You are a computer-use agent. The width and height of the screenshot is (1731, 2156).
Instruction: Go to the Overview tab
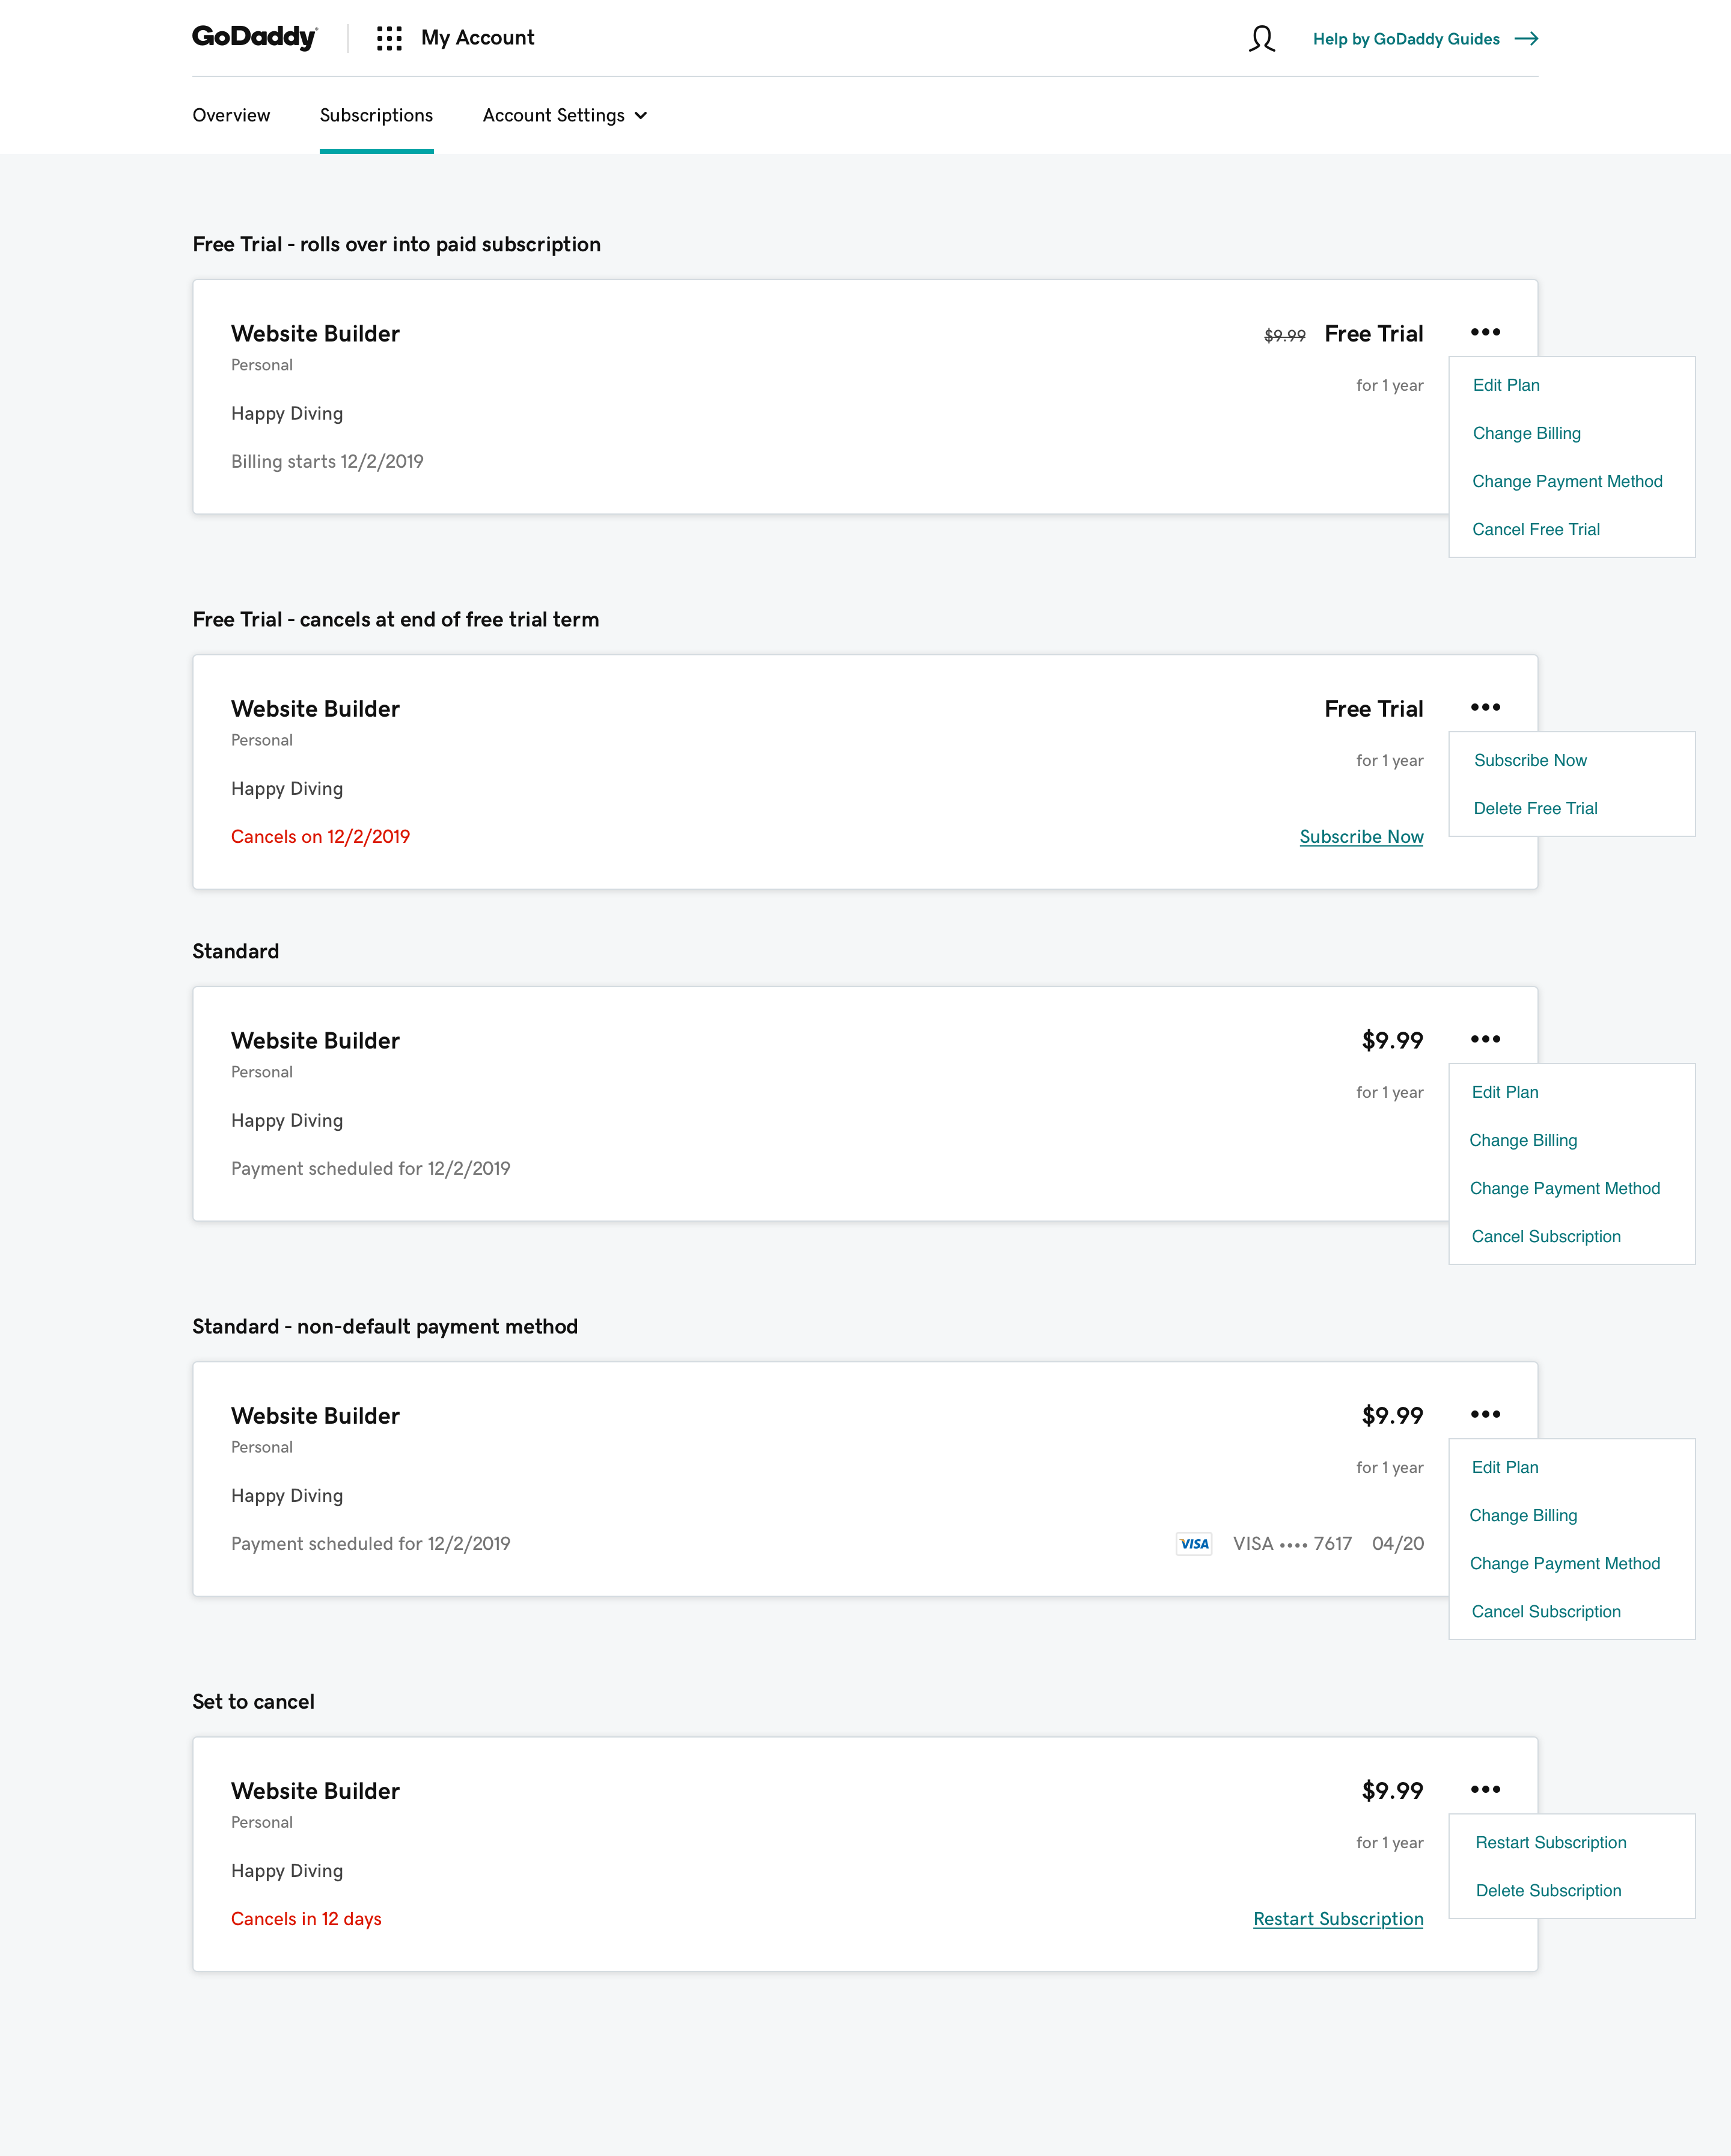[x=231, y=116]
